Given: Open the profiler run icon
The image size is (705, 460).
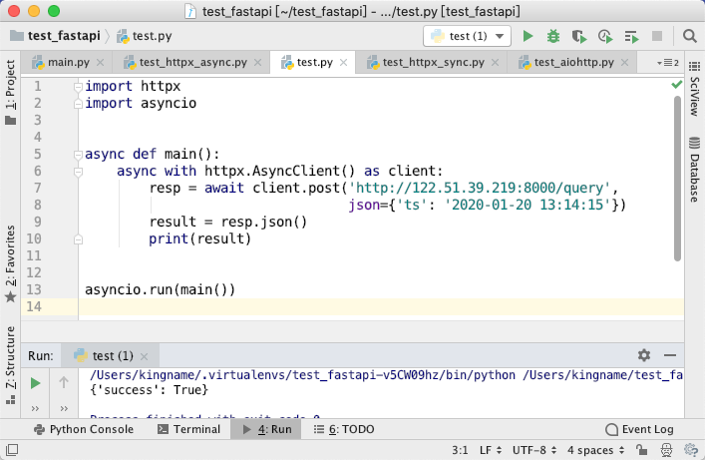Looking at the screenshot, I should [605, 36].
